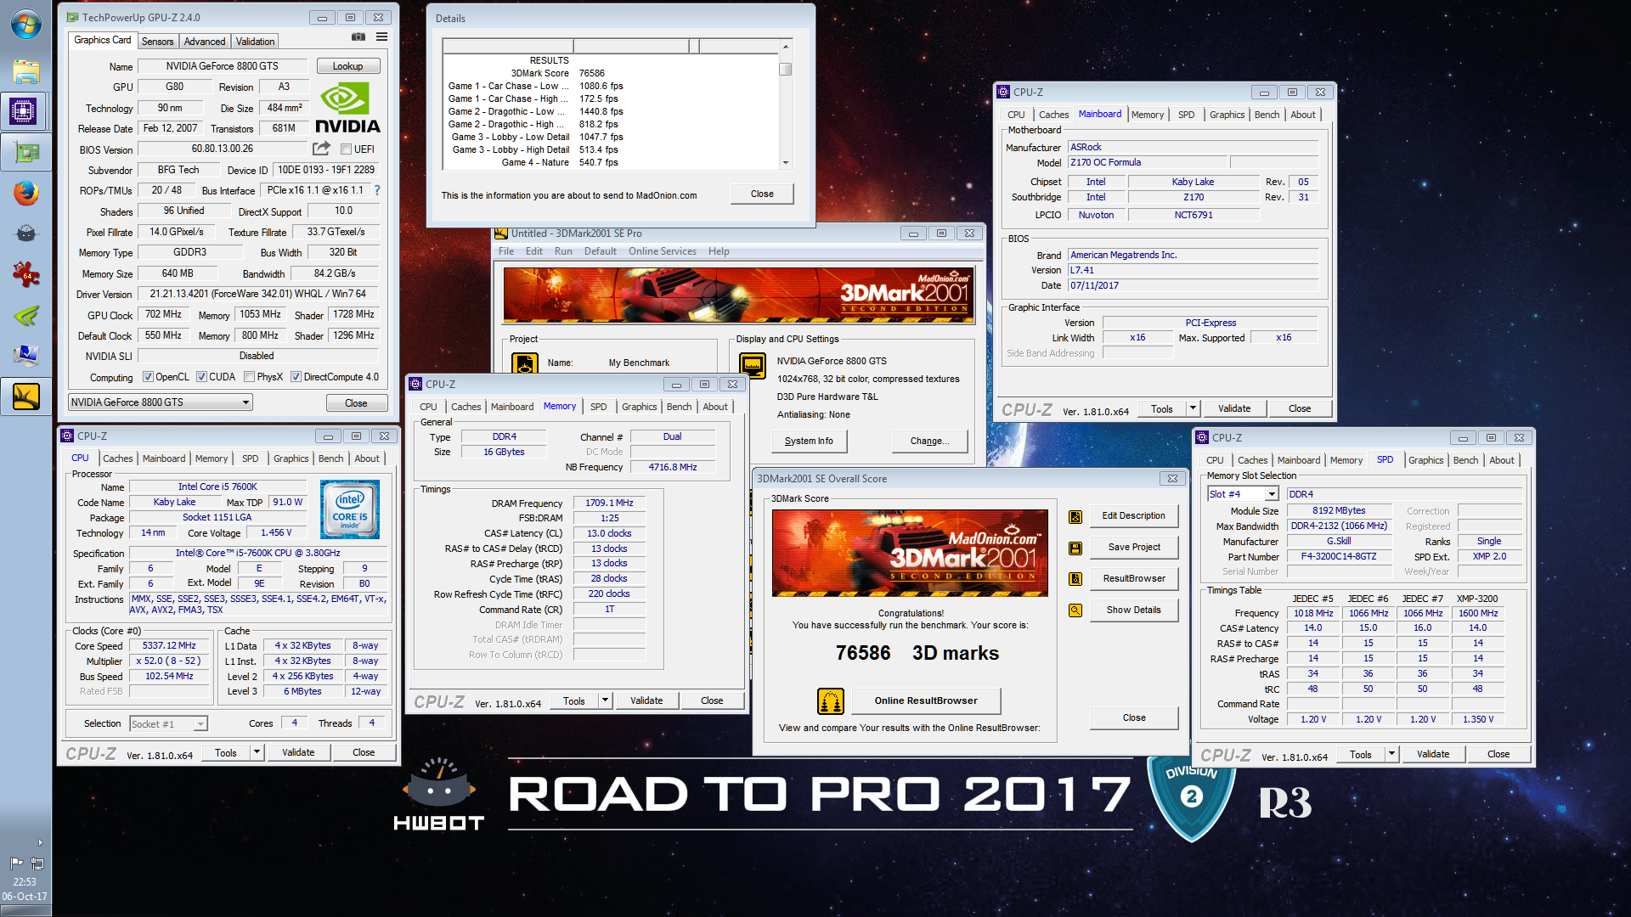The width and height of the screenshot is (1631, 917).
Task: Expand Tools dropdown arrow in CPU-Z CPU window
Action: coord(257,753)
